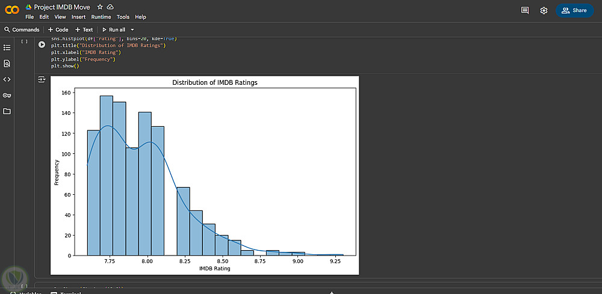Image resolution: width=602 pixels, height=294 pixels.
Task: Open the Commands search palette
Action: (22, 29)
